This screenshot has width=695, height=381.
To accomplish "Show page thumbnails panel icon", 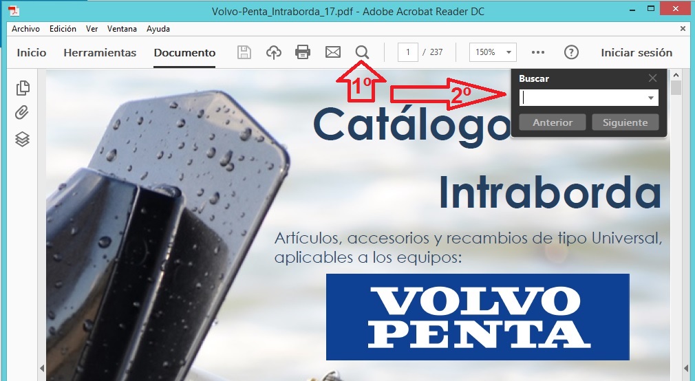I will click(23, 88).
